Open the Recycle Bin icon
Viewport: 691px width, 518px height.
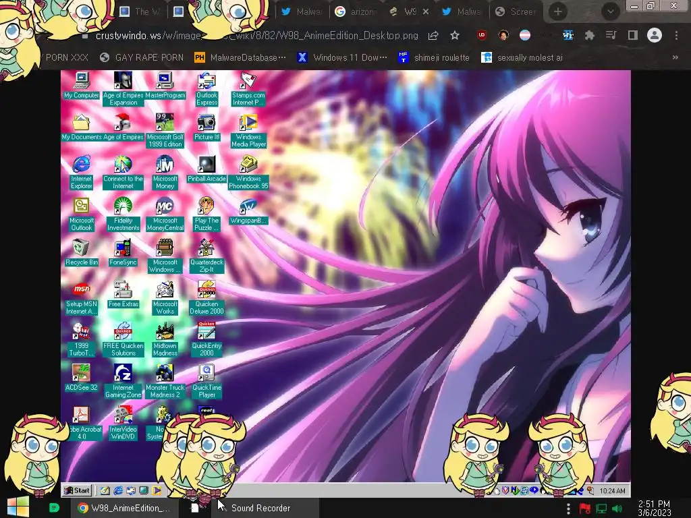click(x=82, y=252)
